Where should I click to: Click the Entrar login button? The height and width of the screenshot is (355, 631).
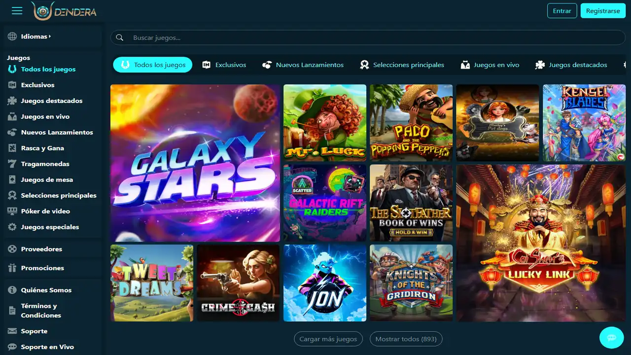(562, 11)
